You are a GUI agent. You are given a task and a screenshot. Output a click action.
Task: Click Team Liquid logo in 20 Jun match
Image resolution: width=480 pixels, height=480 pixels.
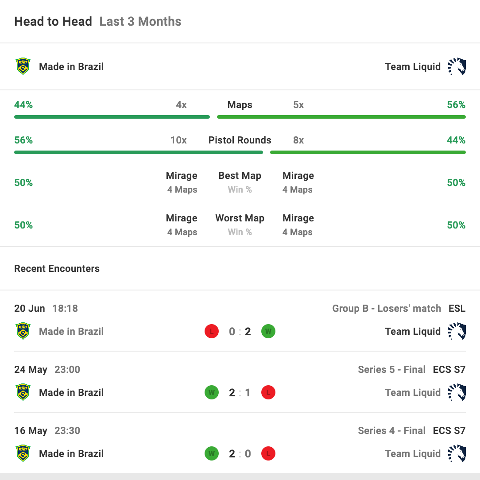point(457,331)
